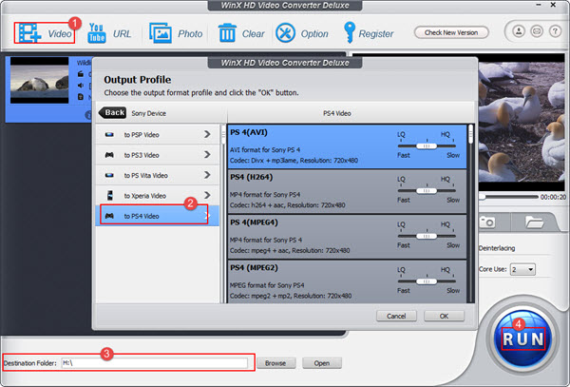
Task: Click the Destination Folder input field
Action: (x=155, y=363)
